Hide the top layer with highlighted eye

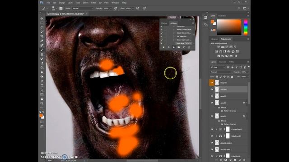[x=212, y=83]
